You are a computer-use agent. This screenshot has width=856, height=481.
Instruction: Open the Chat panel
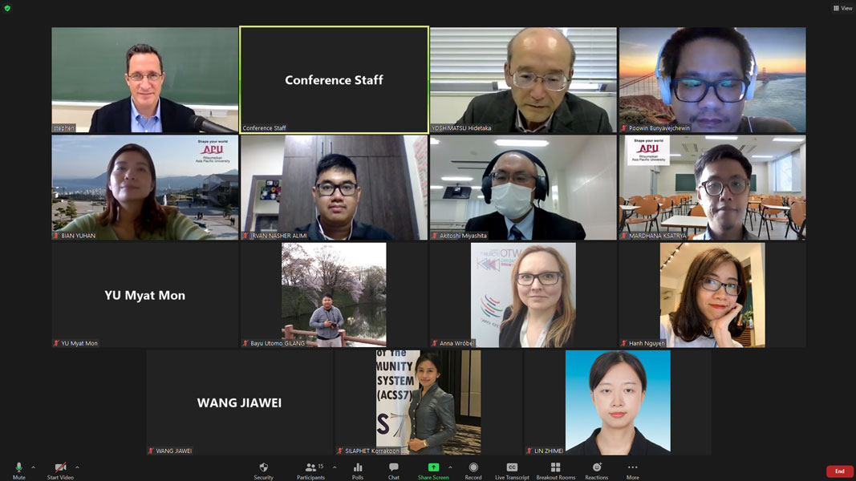[x=393, y=468]
